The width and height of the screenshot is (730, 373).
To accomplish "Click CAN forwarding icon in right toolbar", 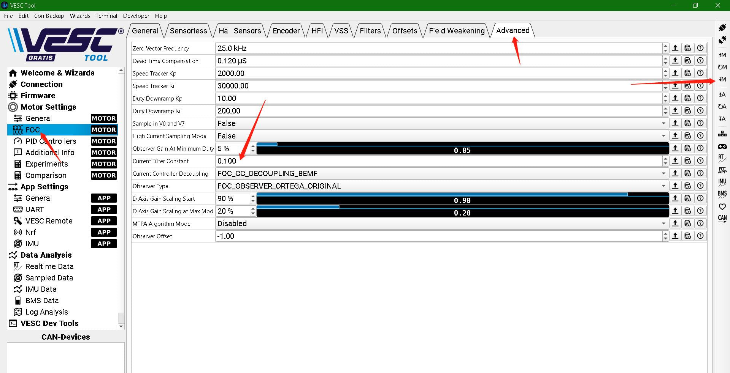I will click(722, 219).
